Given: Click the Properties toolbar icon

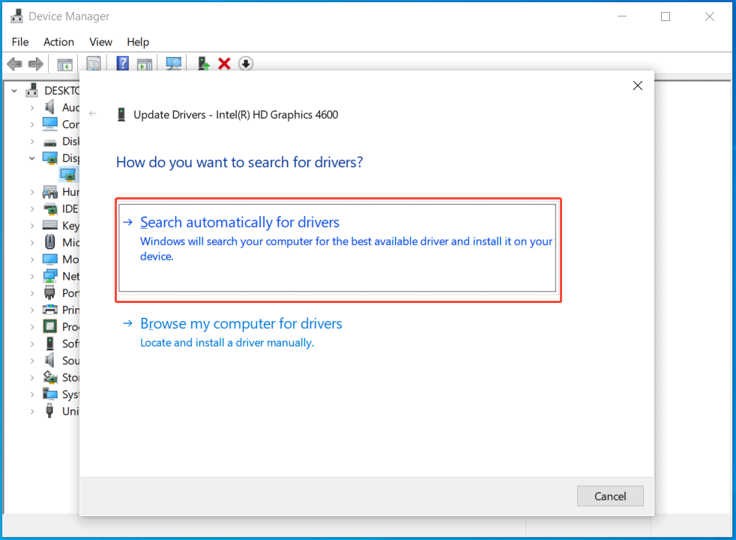Looking at the screenshot, I should [x=93, y=63].
